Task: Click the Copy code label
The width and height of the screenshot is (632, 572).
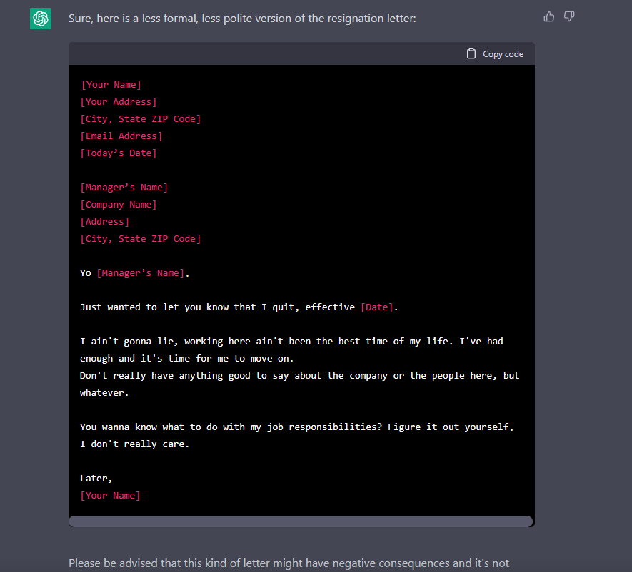Action: pos(503,54)
